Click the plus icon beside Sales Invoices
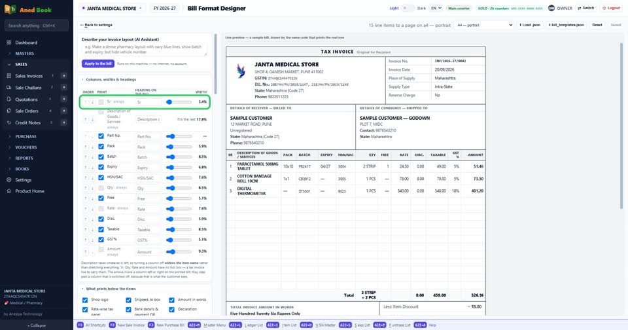Viewport: 628px width, 330px height. click(x=63, y=76)
